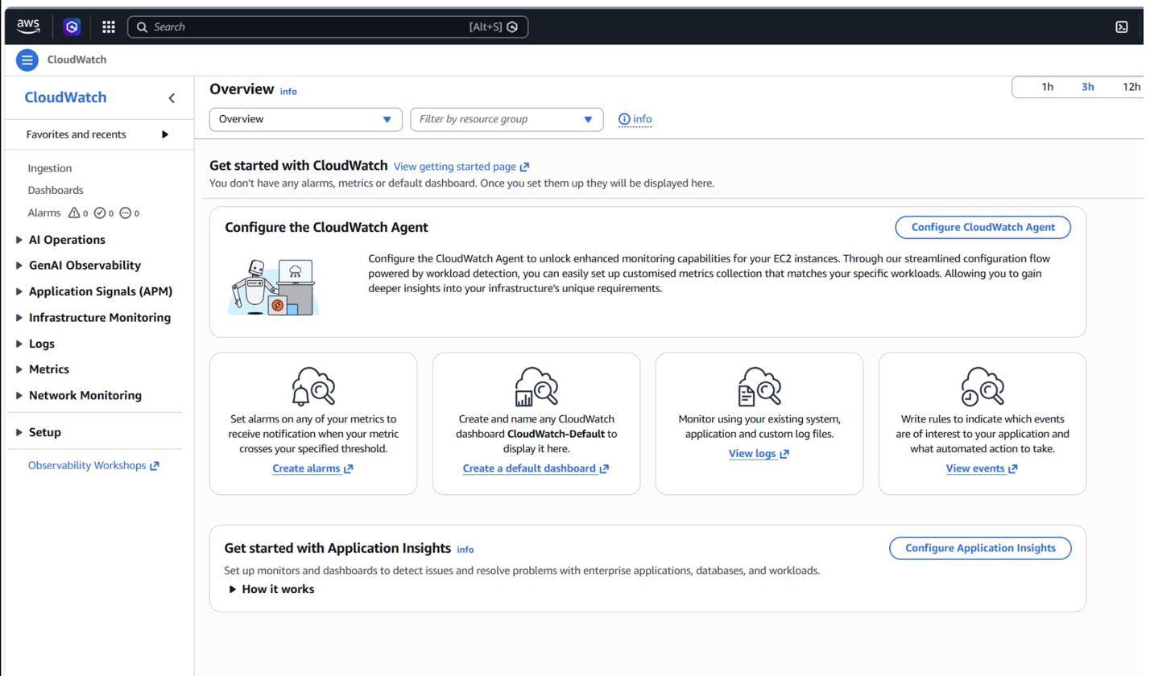Open Dashboards in the sidebar
This screenshot has width=1150, height=676.
coord(56,191)
